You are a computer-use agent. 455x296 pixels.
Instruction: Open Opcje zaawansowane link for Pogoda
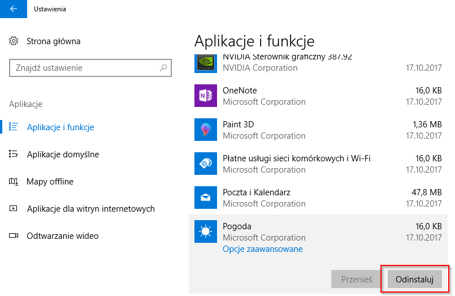point(263,249)
